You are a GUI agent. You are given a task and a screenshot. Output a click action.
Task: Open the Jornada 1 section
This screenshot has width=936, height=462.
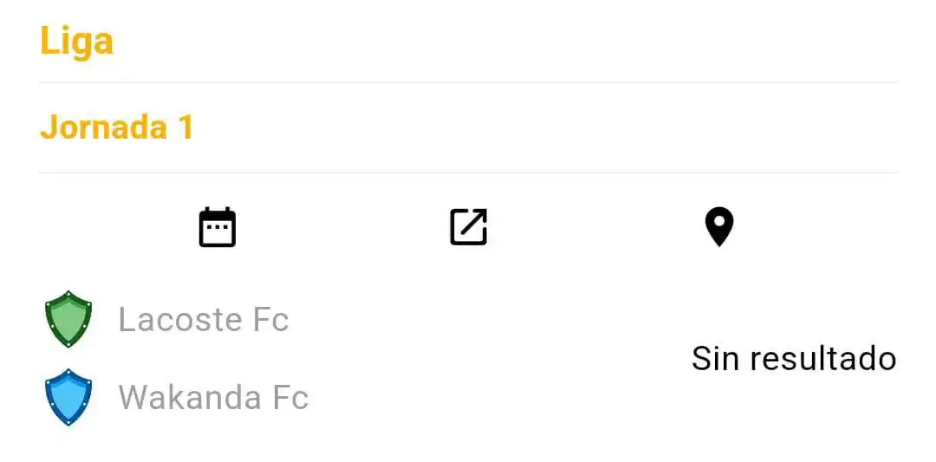pos(117,127)
